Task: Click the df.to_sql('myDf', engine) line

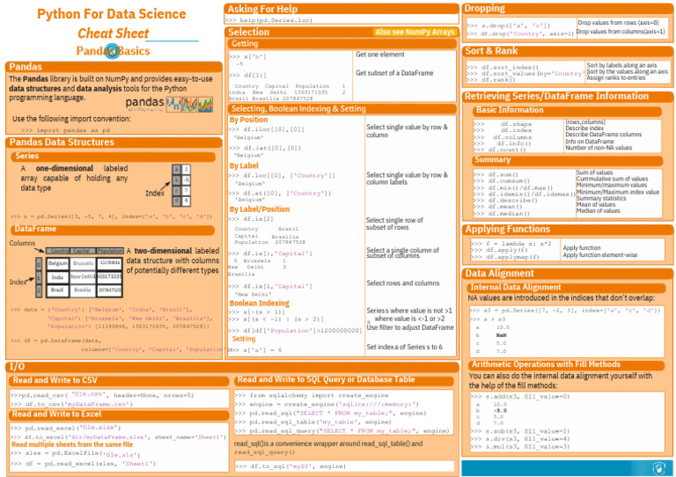Action: point(291,466)
